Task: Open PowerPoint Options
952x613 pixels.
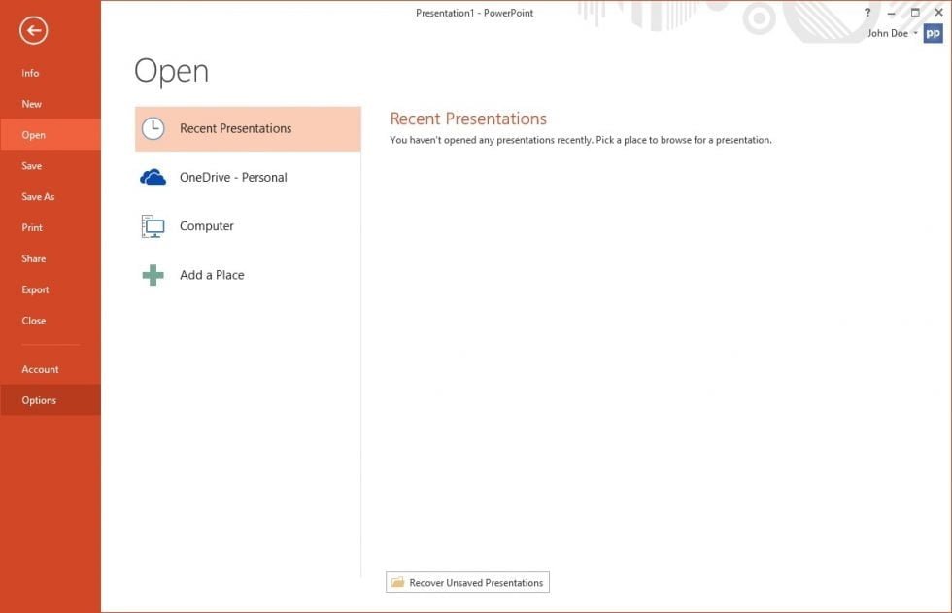Action: pos(39,399)
